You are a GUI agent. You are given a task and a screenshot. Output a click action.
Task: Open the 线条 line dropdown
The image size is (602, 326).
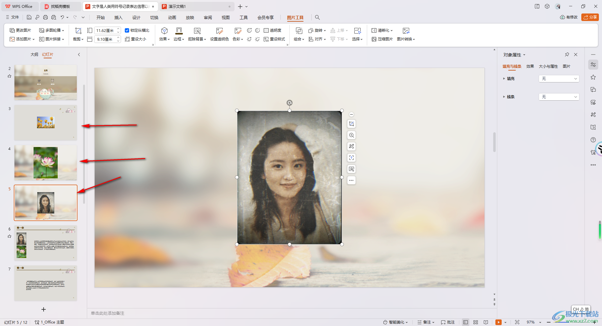pyautogui.click(x=559, y=97)
